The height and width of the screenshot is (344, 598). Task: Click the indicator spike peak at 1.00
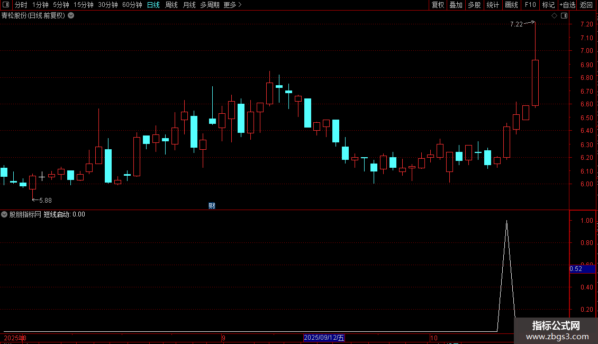pyautogui.click(x=506, y=221)
